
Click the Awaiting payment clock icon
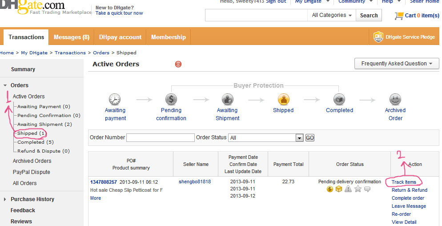(115, 99)
